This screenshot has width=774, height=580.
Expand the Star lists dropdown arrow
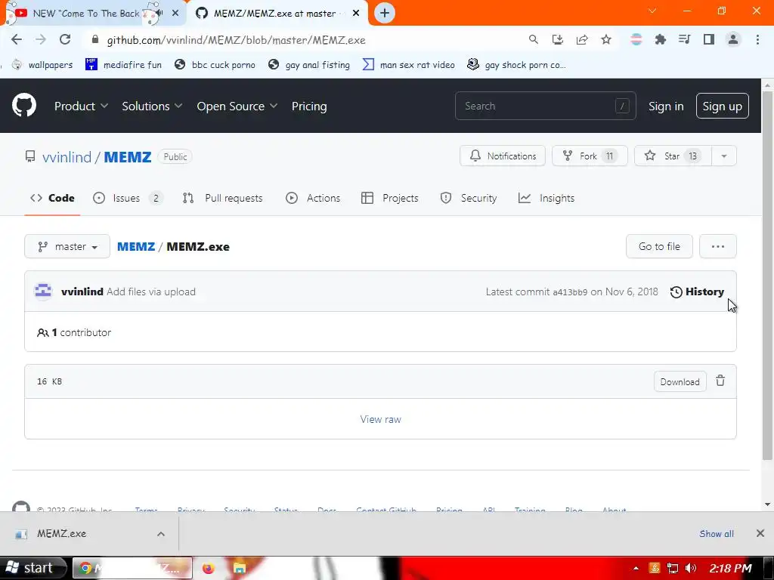723,156
